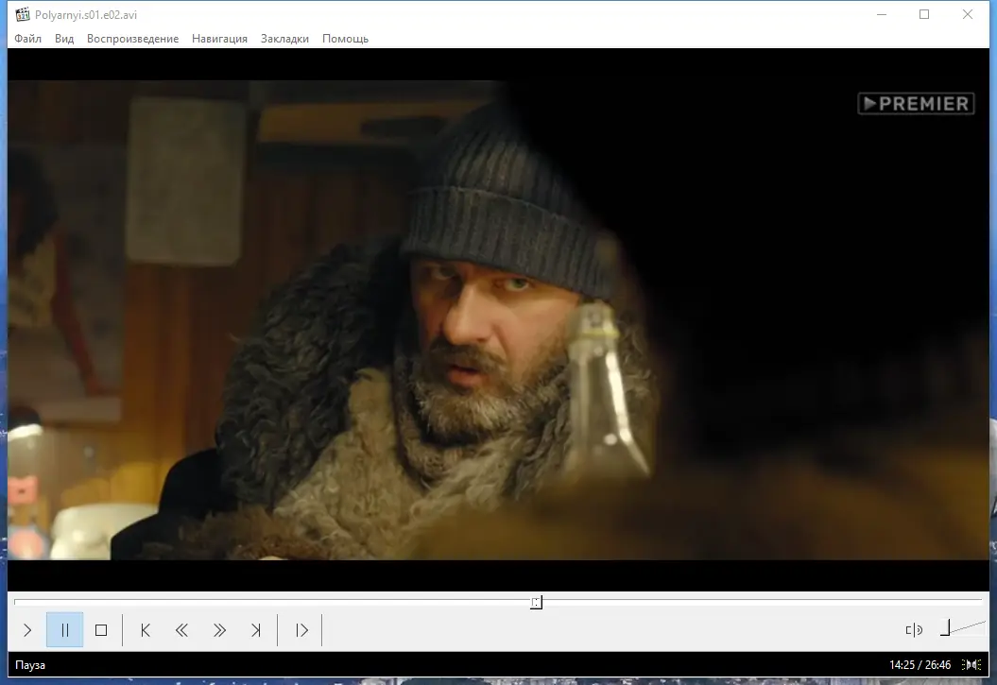Maximize the player window
The height and width of the screenshot is (685, 997).
pyautogui.click(x=924, y=14)
